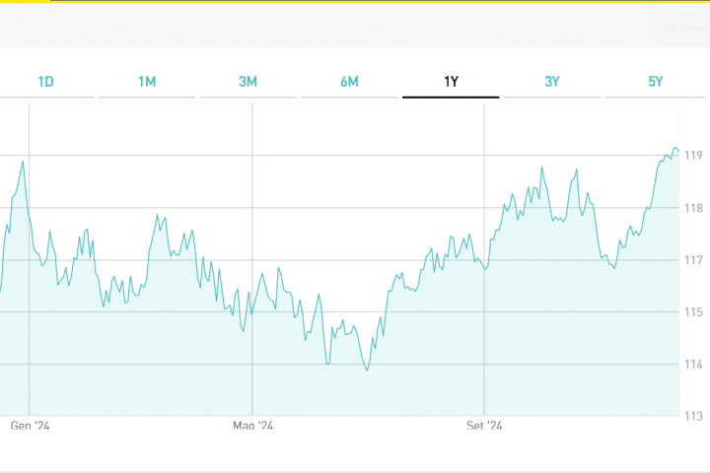Select the active 1Y tab

(x=451, y=82)
